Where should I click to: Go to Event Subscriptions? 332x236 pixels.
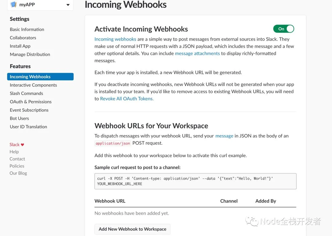coord(29,110)
